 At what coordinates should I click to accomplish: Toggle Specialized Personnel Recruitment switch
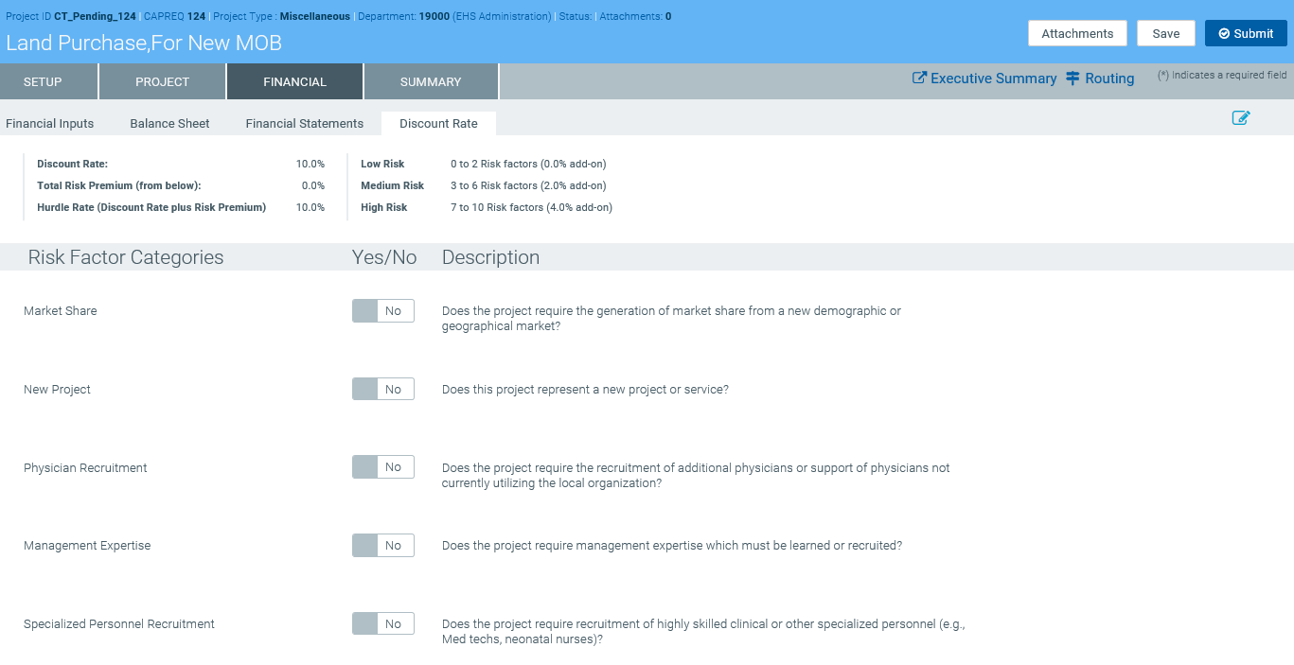click(x=382, y=624)
